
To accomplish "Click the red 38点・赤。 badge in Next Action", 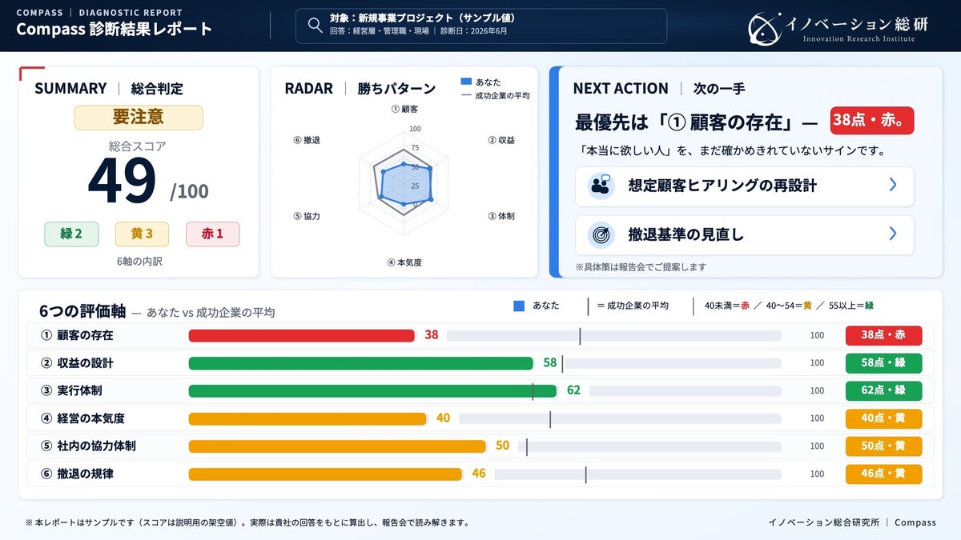I will click(871, 121).
